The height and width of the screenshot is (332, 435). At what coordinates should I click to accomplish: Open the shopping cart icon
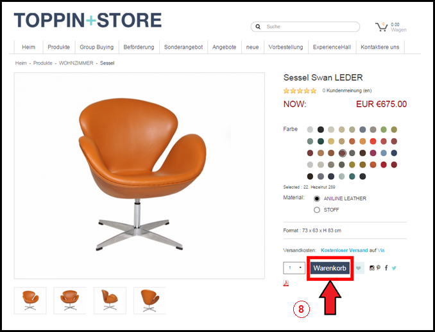(x=382, y=27)
